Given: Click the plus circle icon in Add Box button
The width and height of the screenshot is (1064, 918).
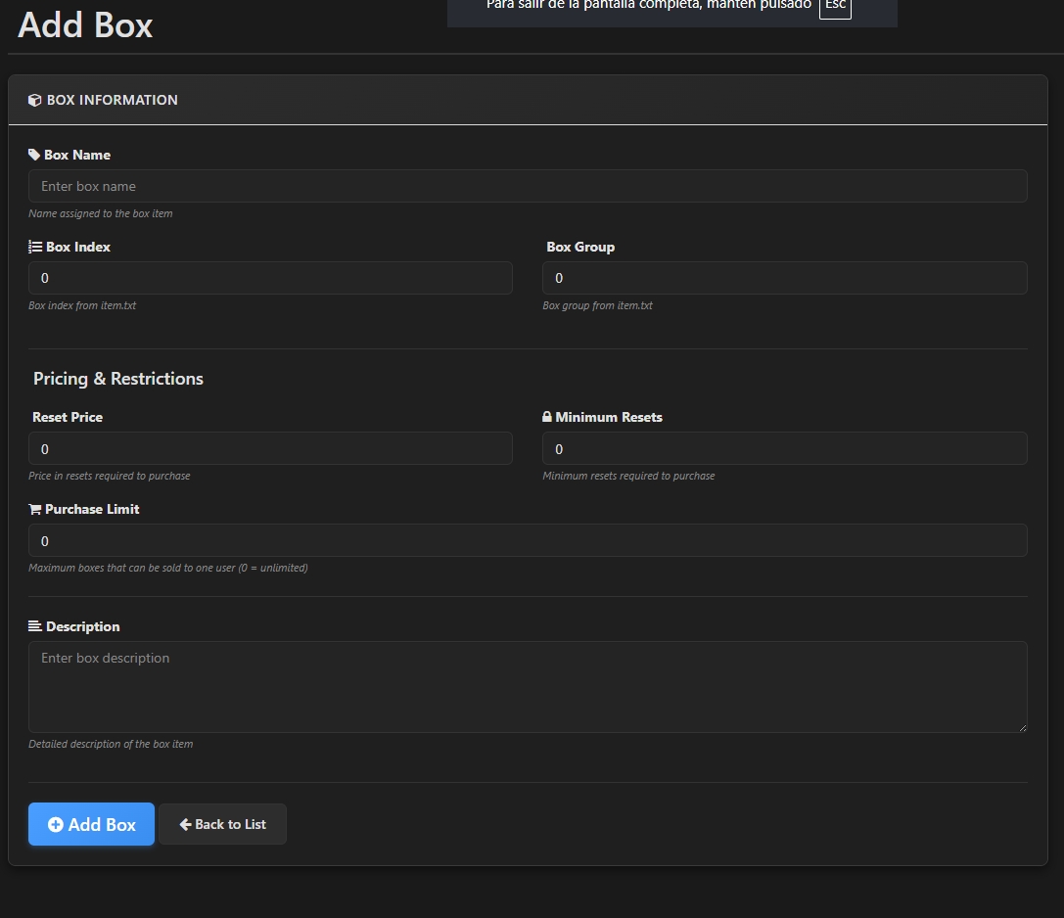Looking at the screenshot, I should click(x=56, y=824).
